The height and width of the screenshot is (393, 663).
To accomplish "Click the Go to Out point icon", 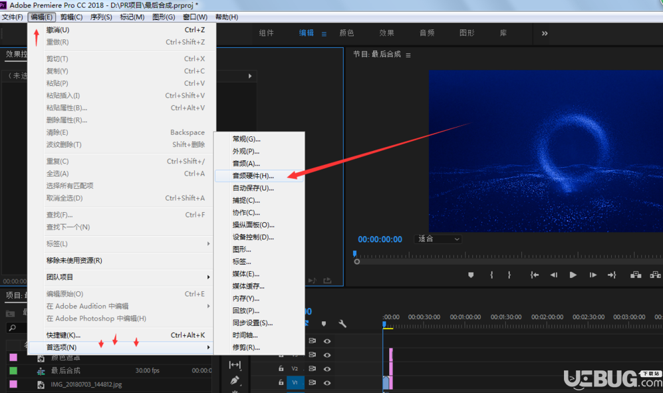I will (612, 275).
